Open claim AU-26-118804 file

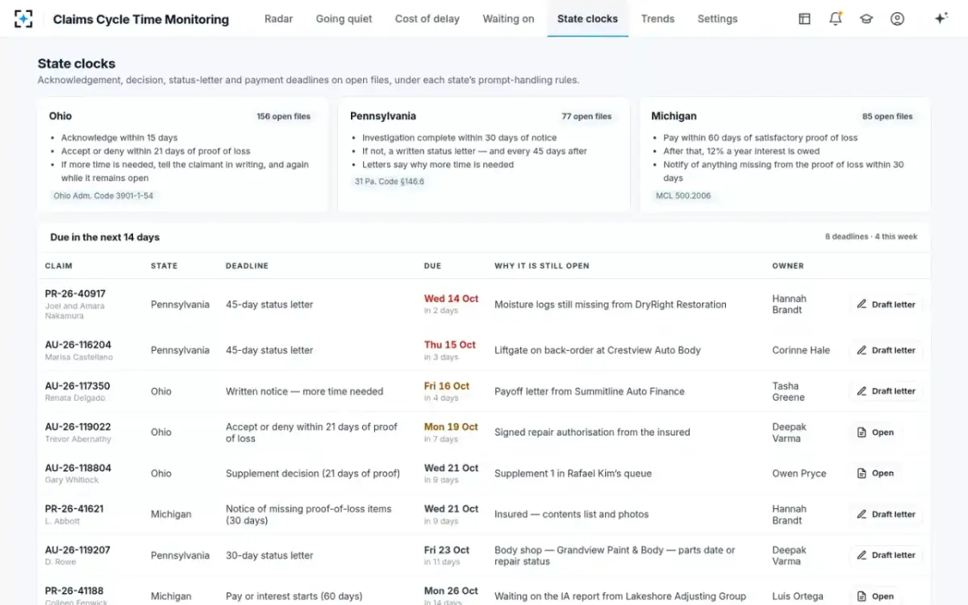coord(875,474)
